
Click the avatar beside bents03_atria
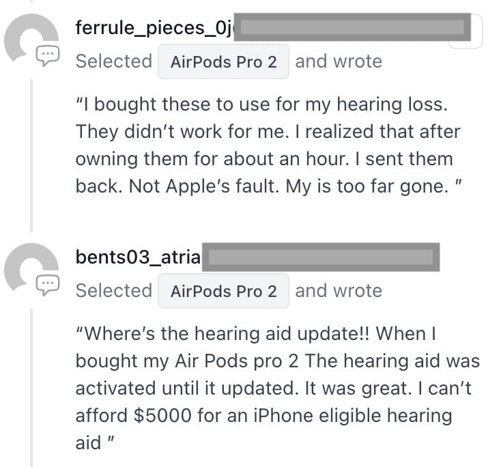point(29,268)
